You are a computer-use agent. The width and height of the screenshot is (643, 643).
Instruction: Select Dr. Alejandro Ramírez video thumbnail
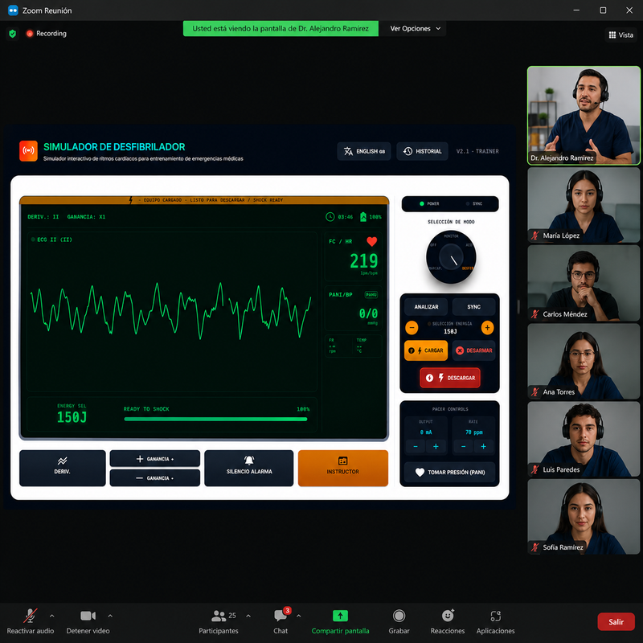pyautogui.click(x=584, y=116)
